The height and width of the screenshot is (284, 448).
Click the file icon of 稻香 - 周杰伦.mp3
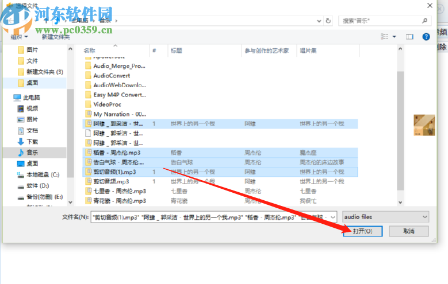pos(89,153)
